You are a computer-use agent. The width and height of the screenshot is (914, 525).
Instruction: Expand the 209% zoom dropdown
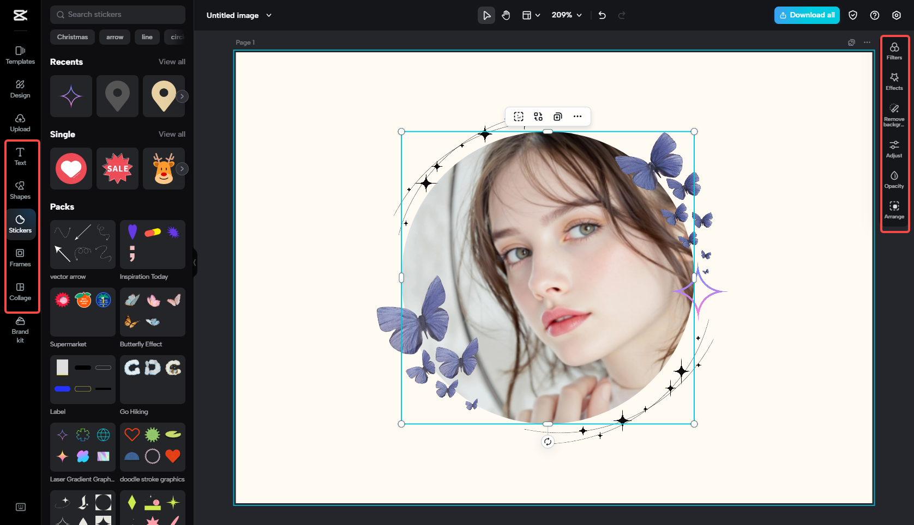(x=567, y=15)
